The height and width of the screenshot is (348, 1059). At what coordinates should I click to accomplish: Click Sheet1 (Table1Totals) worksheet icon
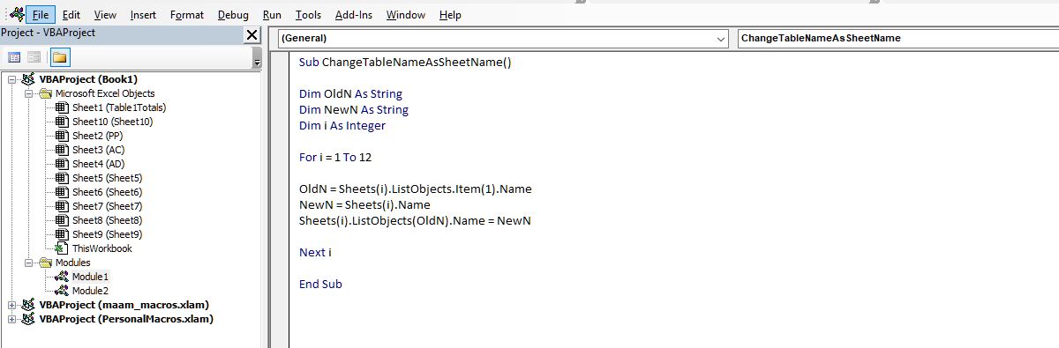pos(61,107)
